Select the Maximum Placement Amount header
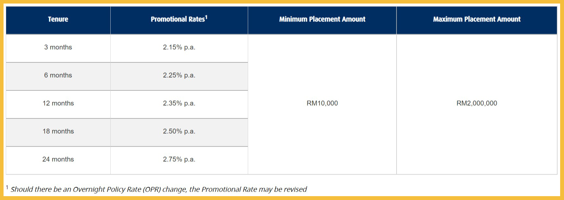Image resolution: width=564 pixels, height=200 pixels. point(477,19)
